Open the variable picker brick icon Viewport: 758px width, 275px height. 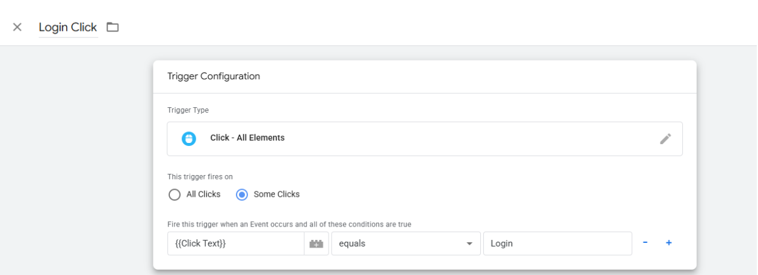316,244
